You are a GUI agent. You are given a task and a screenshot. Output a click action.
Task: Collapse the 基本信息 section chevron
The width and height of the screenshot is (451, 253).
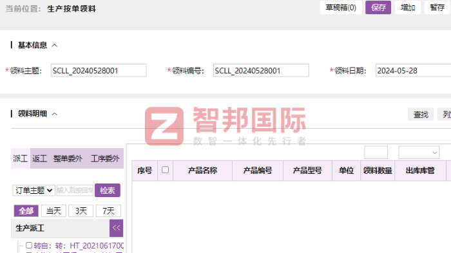tap(54, 46)
